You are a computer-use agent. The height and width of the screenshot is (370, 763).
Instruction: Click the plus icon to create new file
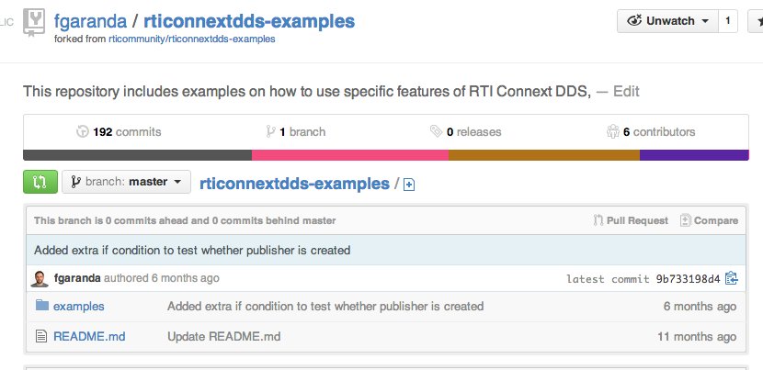[x=409, y=185]
